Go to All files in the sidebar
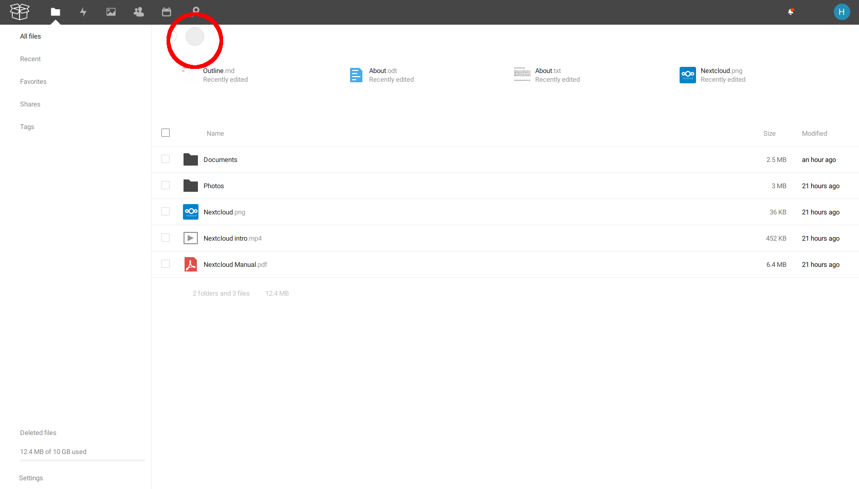 click(30, 37)
